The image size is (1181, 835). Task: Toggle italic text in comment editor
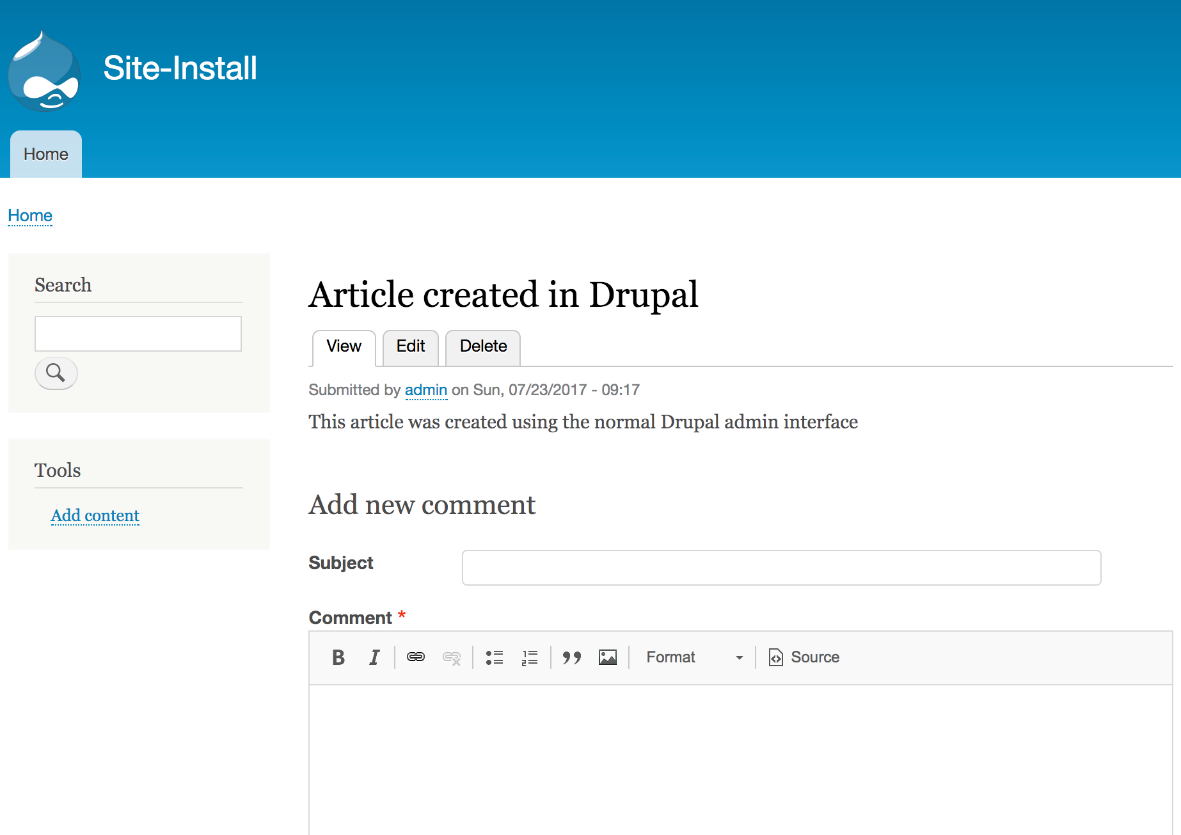(x=374, y=657)
